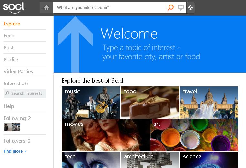Go to Post in sidebar

tap(9, 48)
